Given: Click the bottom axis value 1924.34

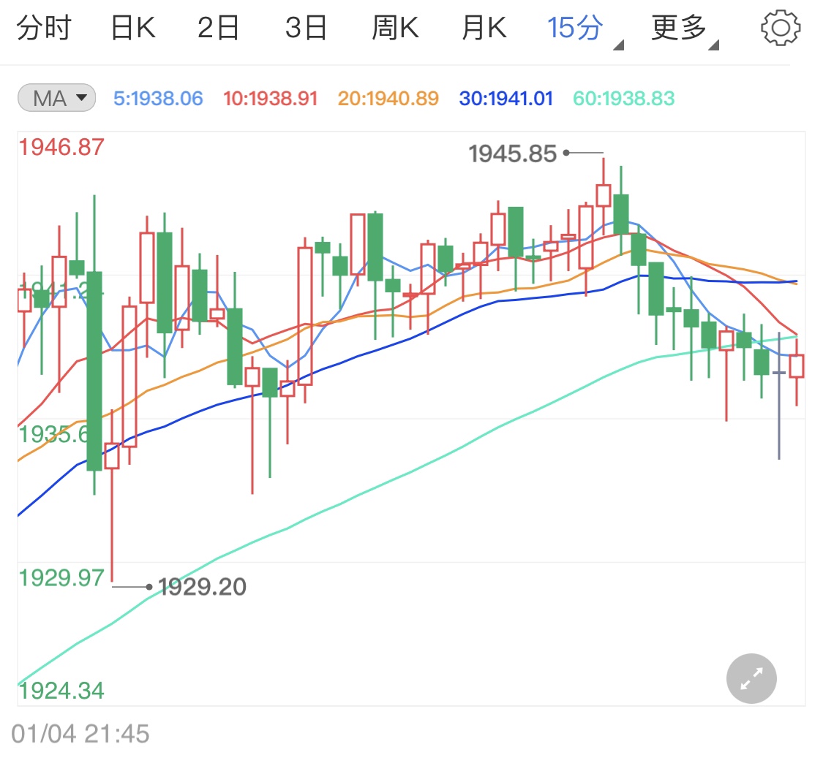Looking at the screenshot, I should (61, 691).
